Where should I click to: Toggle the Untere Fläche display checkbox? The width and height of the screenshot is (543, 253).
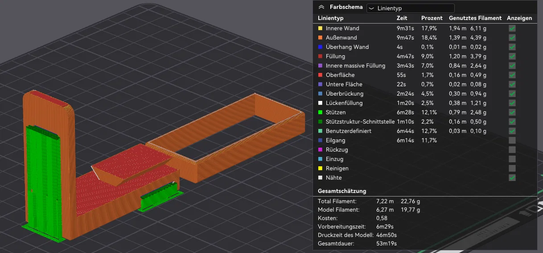click(512, 84)
